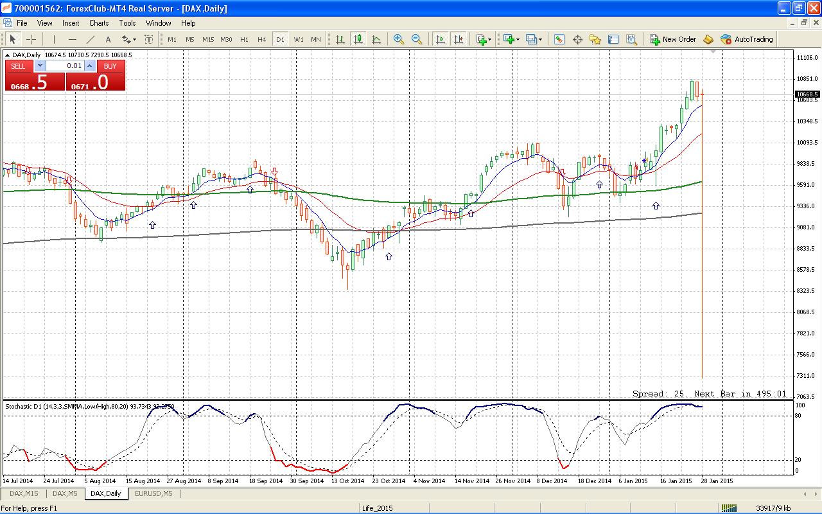Open the View menu
The width and height of the screenshot is (822, 514).
pos(45,22)
